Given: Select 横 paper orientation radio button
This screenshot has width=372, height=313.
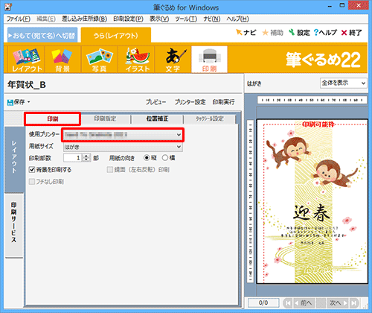Looking at the screenshot, I should pyautogui.click(x=165, y=158).
